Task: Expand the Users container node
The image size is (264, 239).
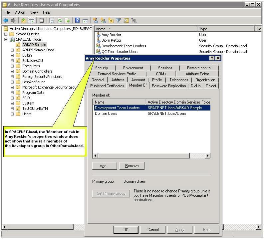Action: pos(12,114)
